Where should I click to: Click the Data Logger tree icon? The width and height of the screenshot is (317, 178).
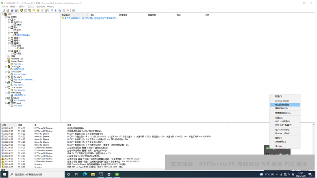(9, 66)
